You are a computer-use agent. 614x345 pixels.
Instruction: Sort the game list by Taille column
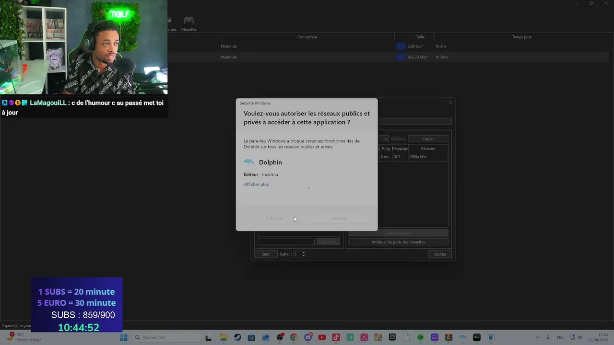pyautogui.click(x=420, y=37)
